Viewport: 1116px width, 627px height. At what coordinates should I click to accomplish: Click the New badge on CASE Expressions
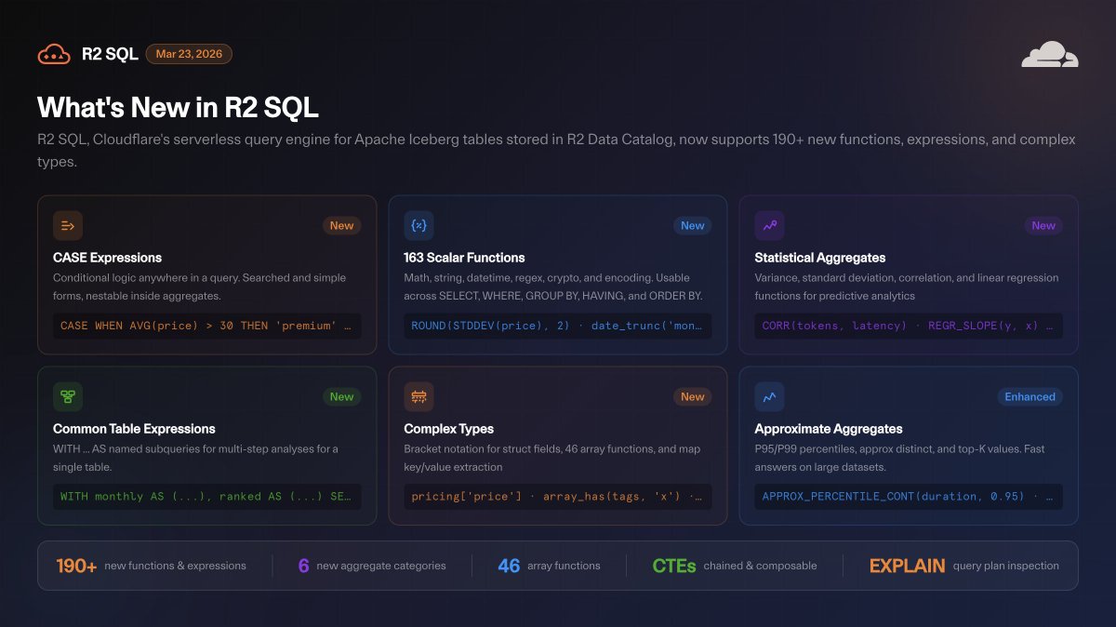click(x=341, y=225)
